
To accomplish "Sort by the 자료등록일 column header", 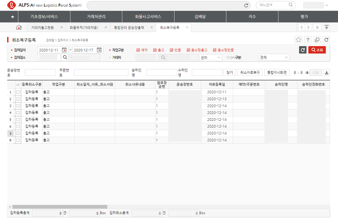I will pyautogui.click(x=217, y=84).
